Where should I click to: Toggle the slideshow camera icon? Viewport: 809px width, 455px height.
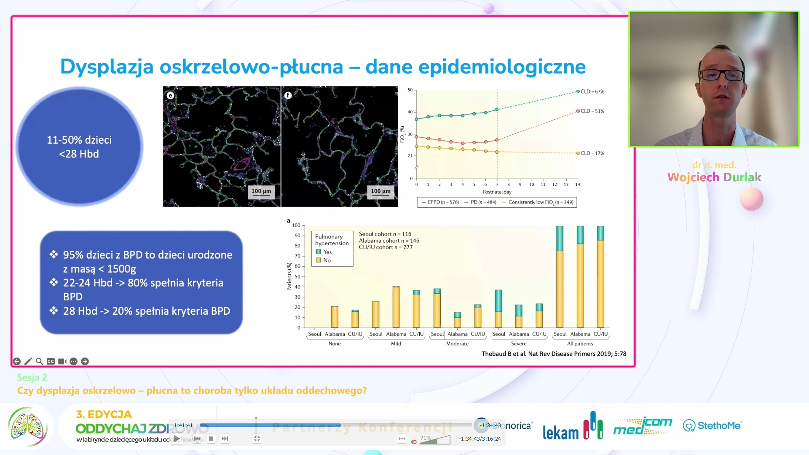62,361
